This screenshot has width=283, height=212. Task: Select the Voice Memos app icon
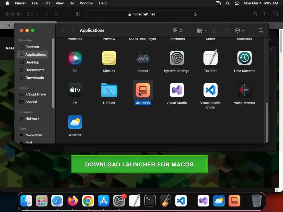pos(244,90)
